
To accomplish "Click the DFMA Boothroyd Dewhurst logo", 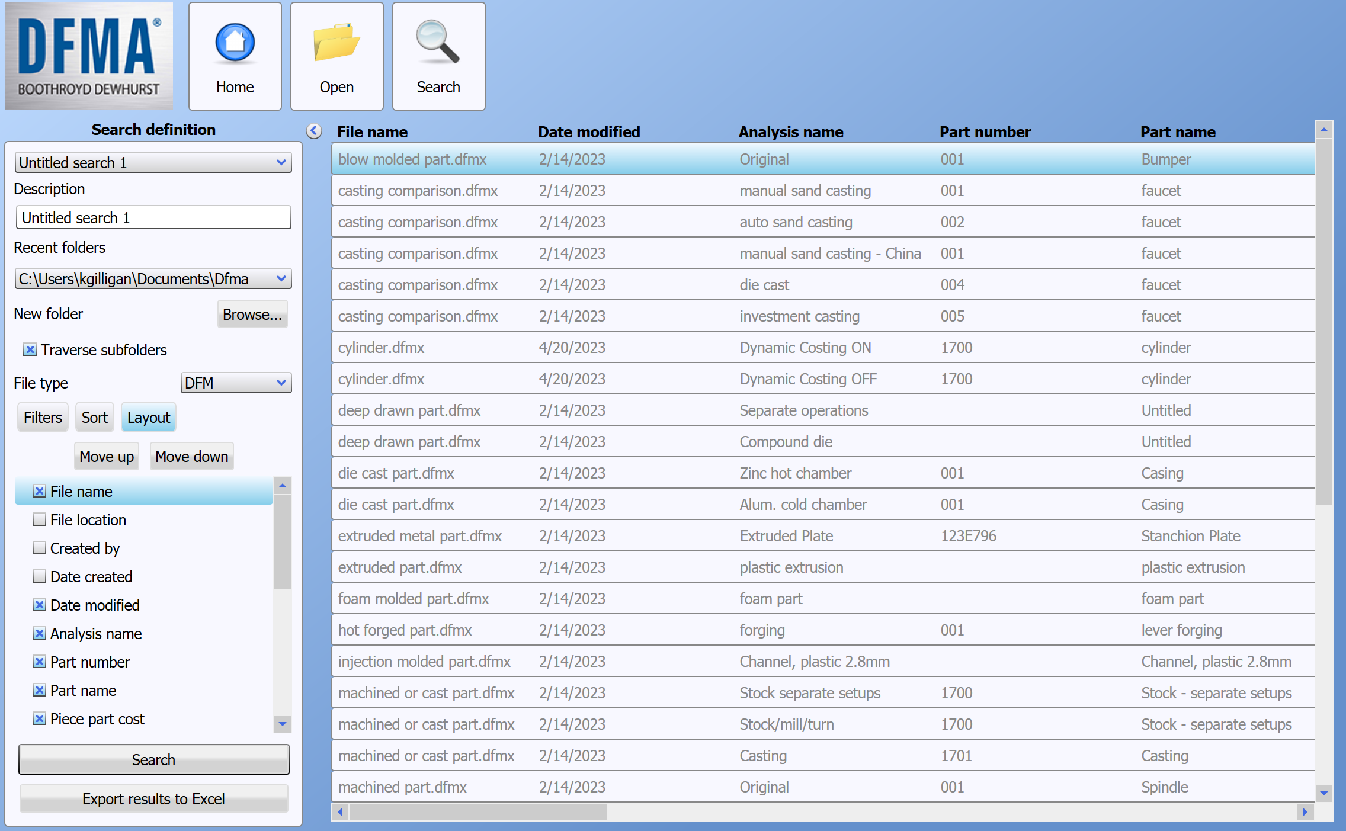I will (x=89, y=56).
